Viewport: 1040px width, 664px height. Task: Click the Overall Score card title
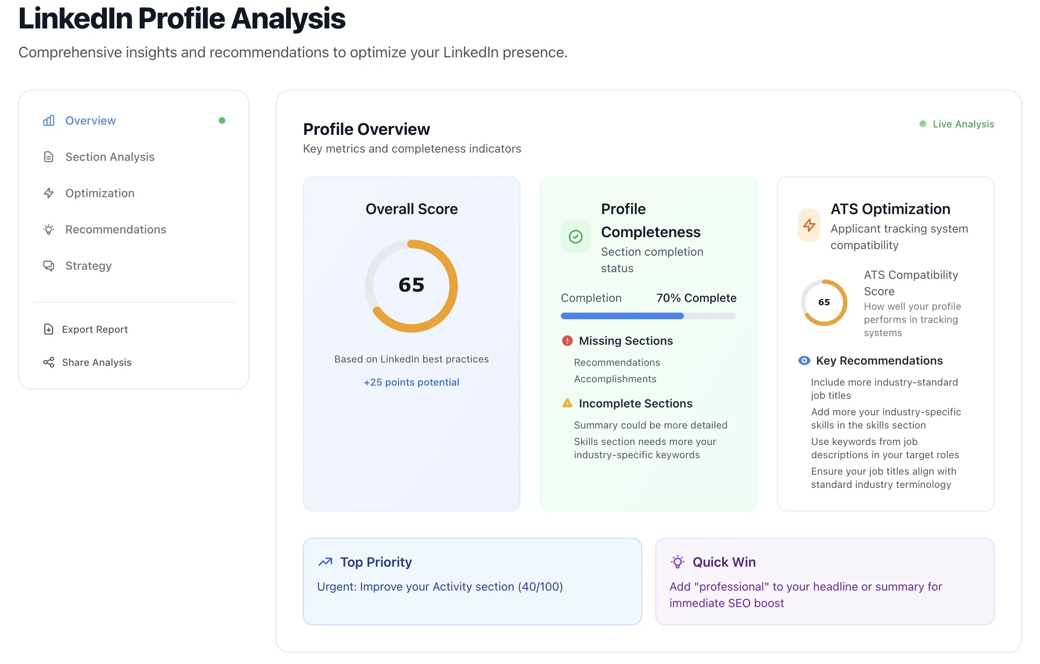tap(411, 209)
